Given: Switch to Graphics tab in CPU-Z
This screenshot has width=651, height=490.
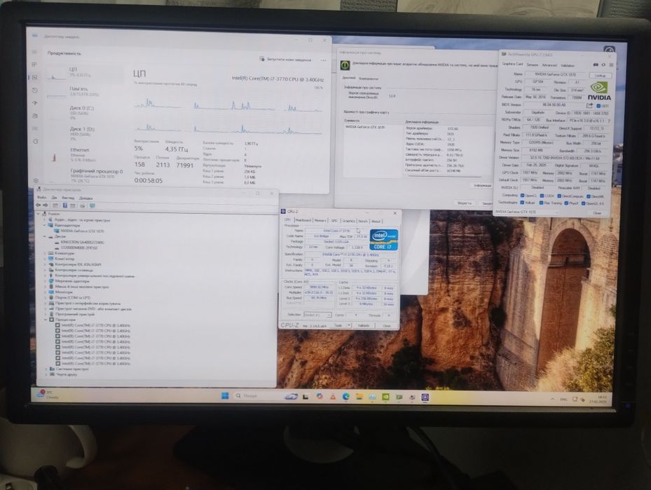Looking at the screenshot, I should click(349, 221).
